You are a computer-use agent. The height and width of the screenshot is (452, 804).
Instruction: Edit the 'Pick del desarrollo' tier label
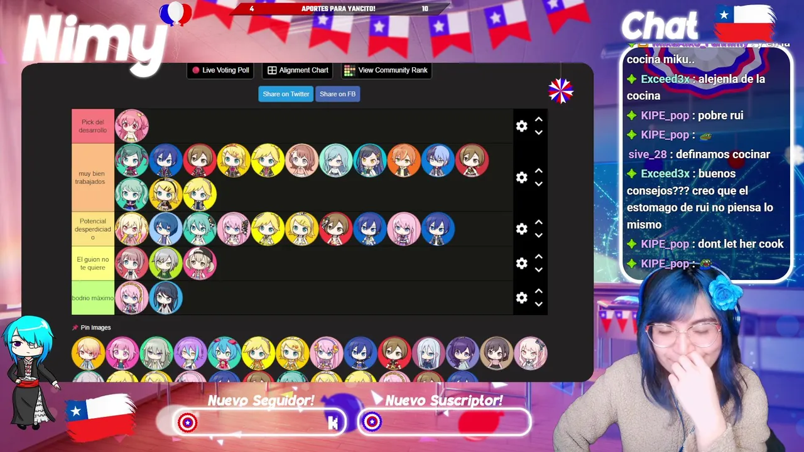(x=93, y=126)
